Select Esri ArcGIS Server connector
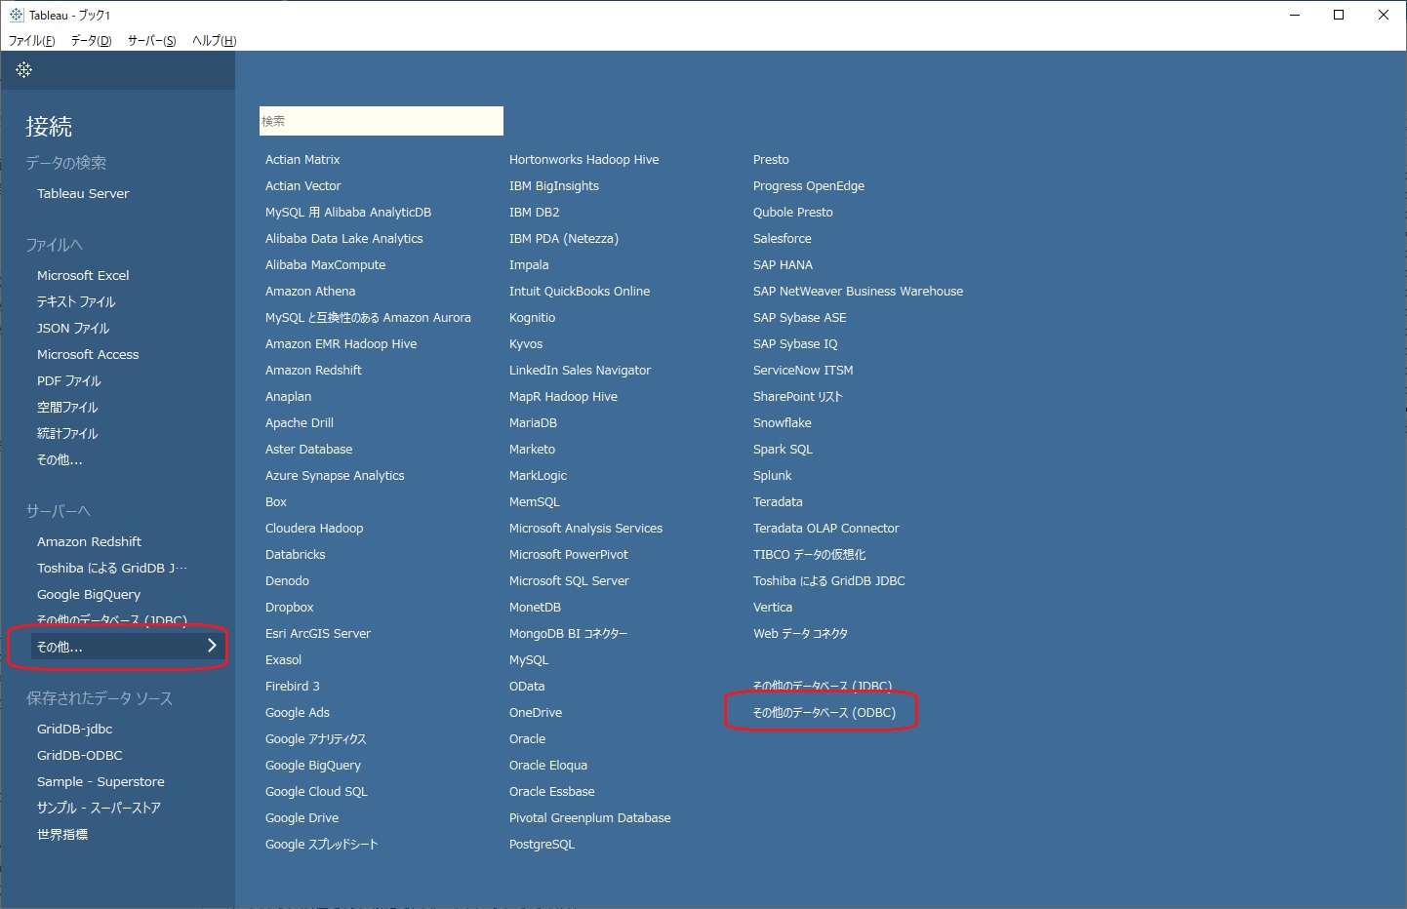 click(318, 634)
